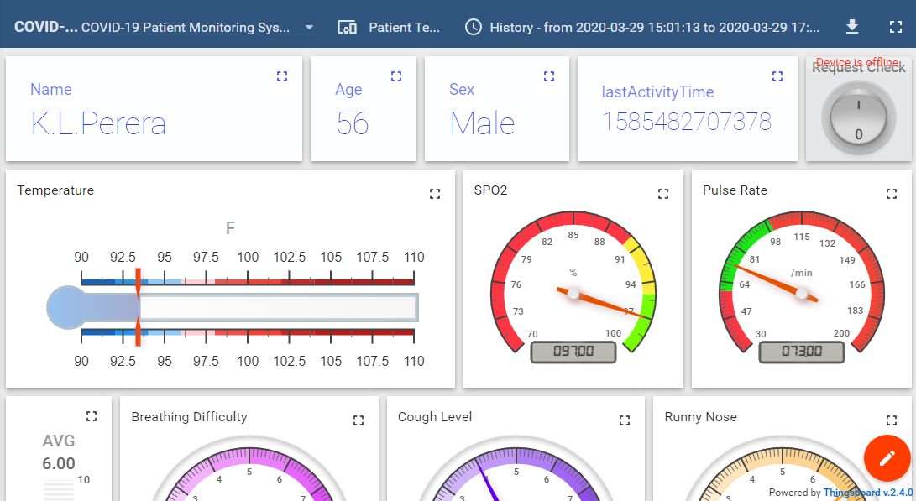
Task: Click the K.L.Perera patient name value
Action: click(98, 124)
